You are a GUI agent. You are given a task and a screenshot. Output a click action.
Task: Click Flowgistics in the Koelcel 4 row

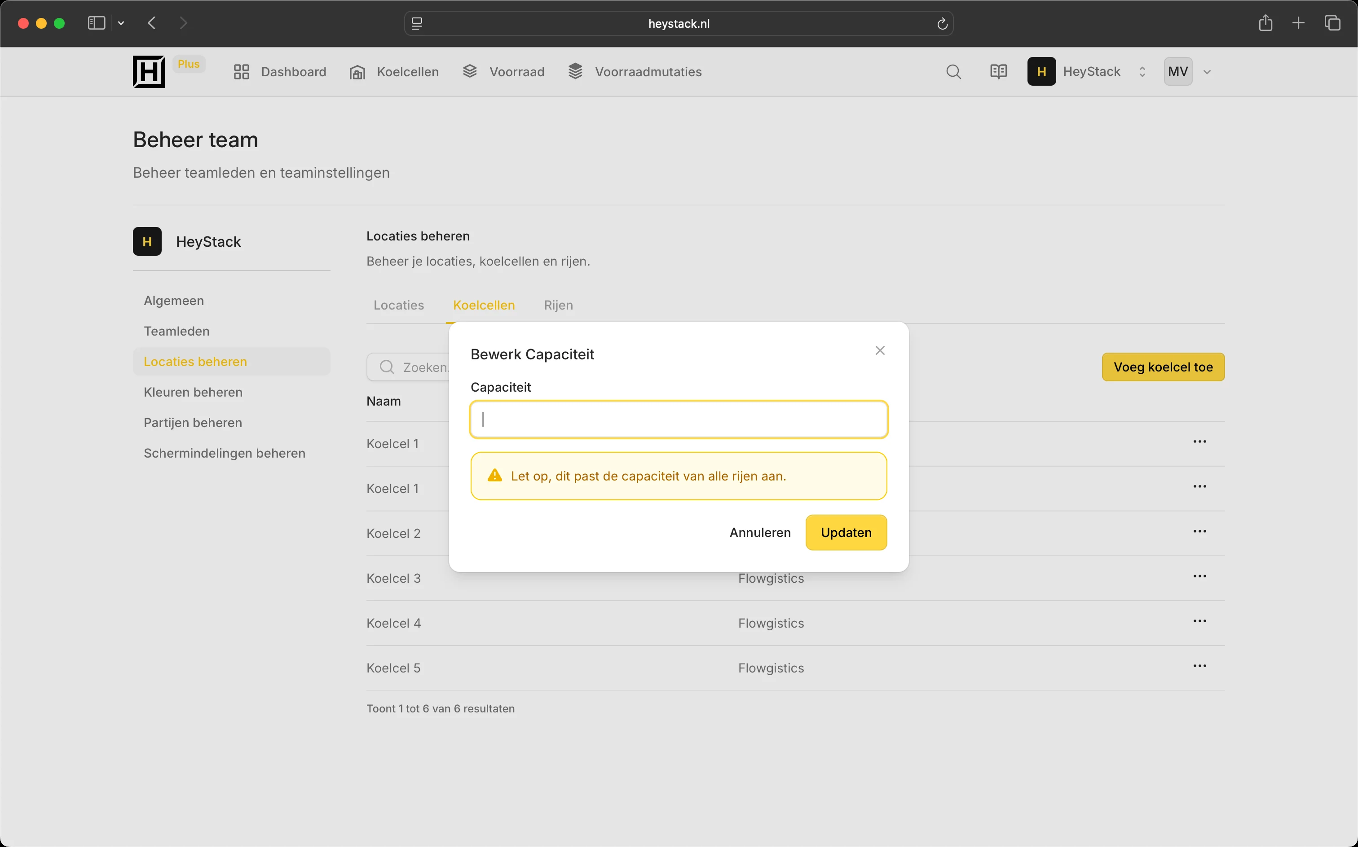[x=771, y=624]
